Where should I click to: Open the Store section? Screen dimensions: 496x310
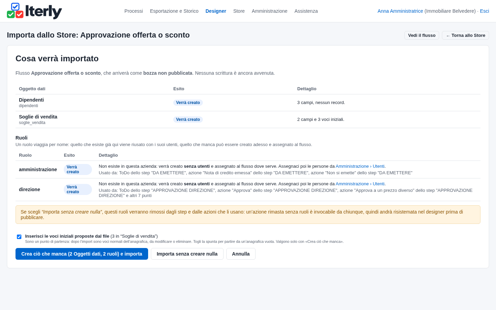[239, 11]
